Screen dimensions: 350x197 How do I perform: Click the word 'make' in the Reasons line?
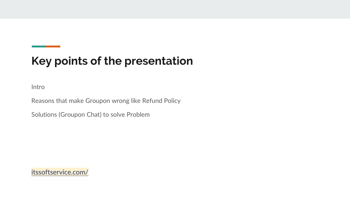(x=76, y=101)
